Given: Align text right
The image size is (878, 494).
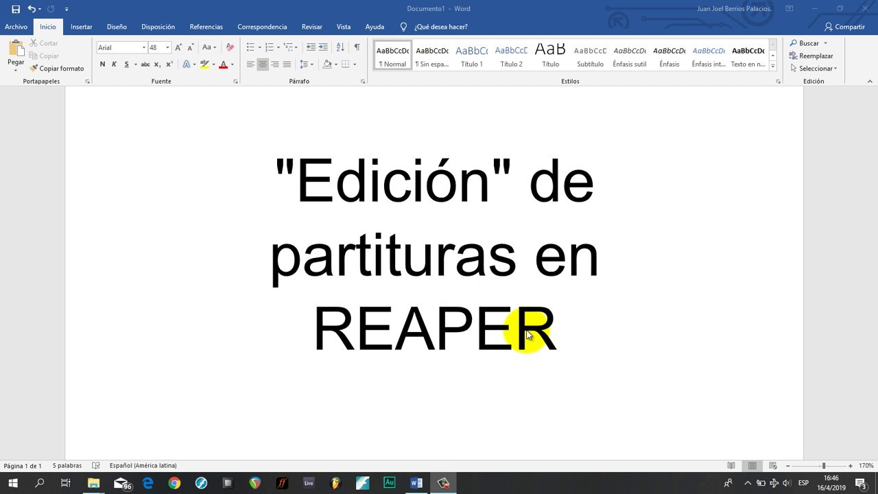Looking at the screenshot, I should [274, 64].
